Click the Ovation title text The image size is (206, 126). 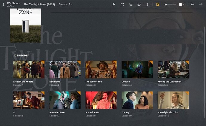(126, 82)
